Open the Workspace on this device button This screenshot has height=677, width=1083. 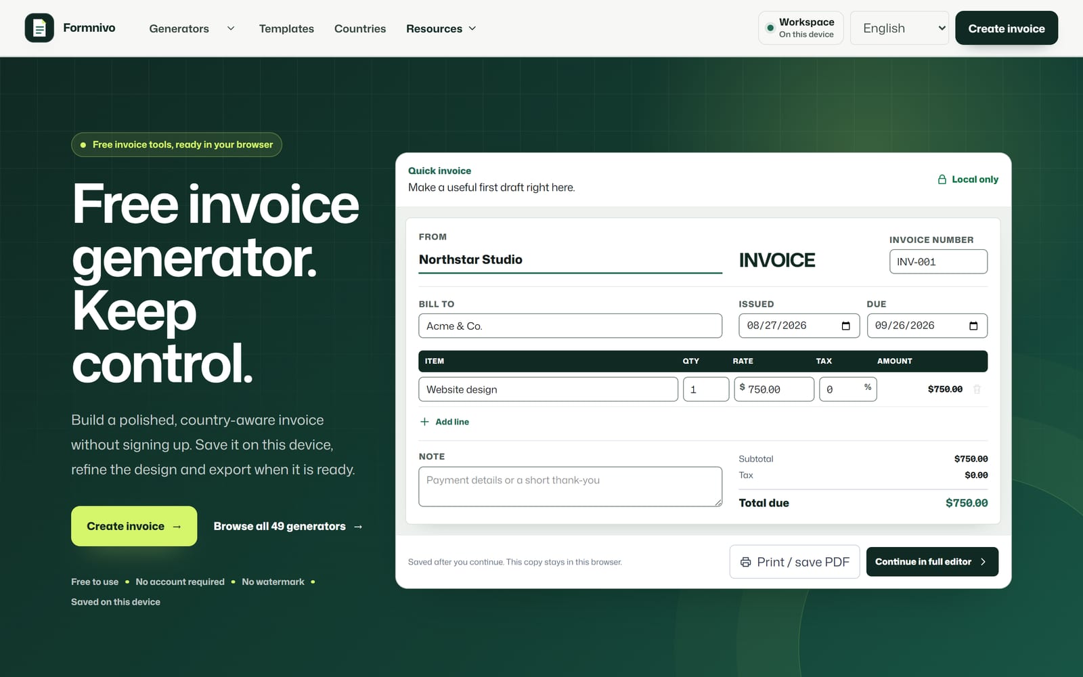(x=801, y=28)
